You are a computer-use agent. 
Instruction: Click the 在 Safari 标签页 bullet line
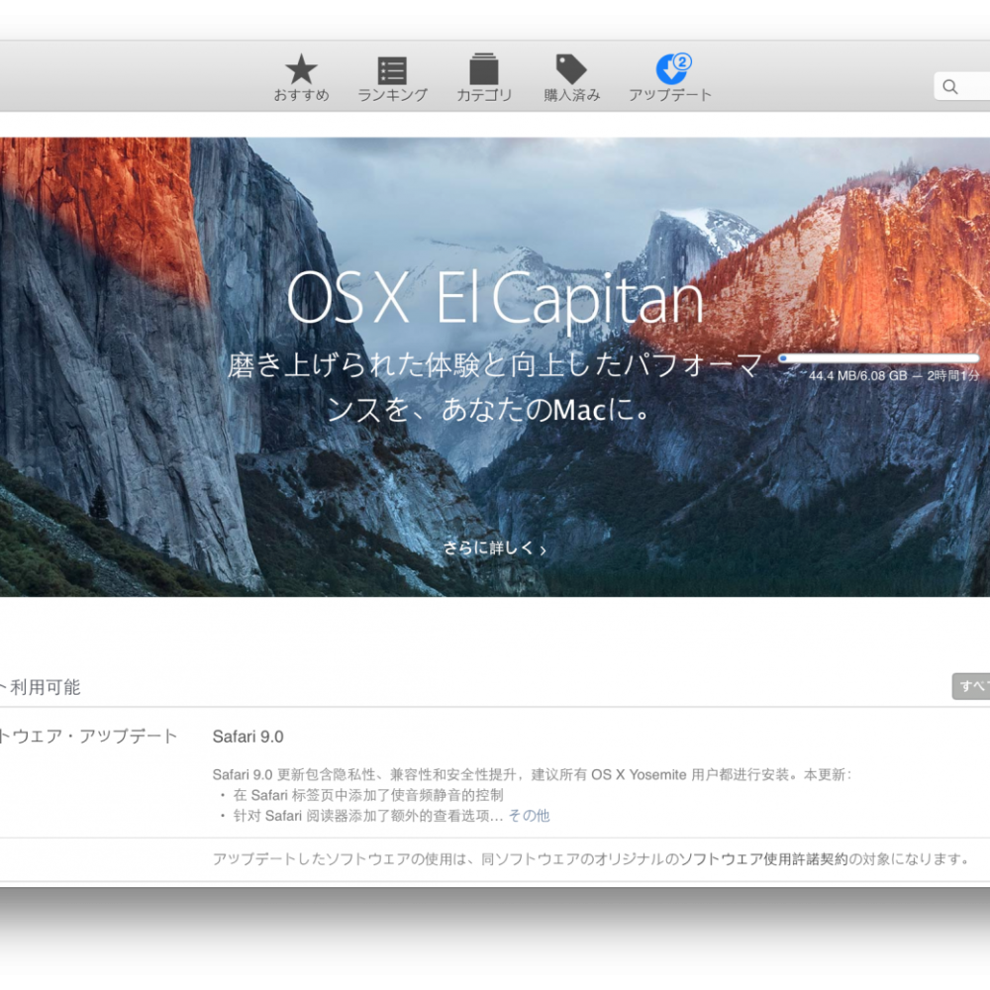[x=368, y=795]
